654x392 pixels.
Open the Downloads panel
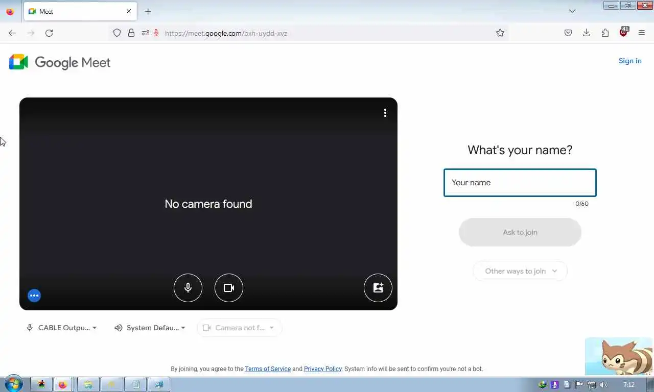(587, 33)
